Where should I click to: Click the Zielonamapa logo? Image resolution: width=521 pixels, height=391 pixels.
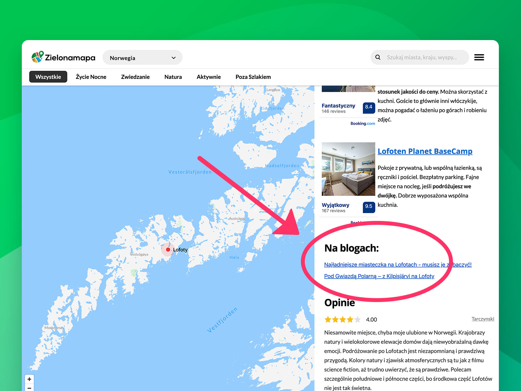(x=63, y=57)
